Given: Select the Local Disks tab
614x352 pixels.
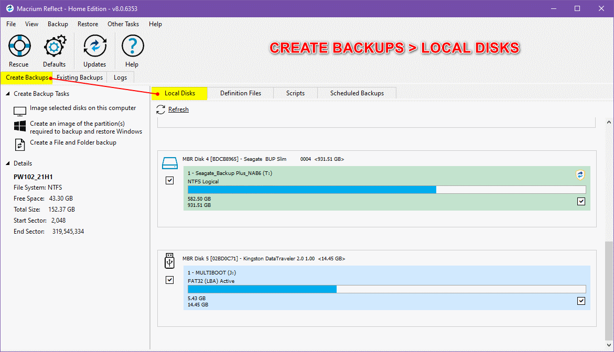Looking at the screenshot, I should click(x=179, y=93).
